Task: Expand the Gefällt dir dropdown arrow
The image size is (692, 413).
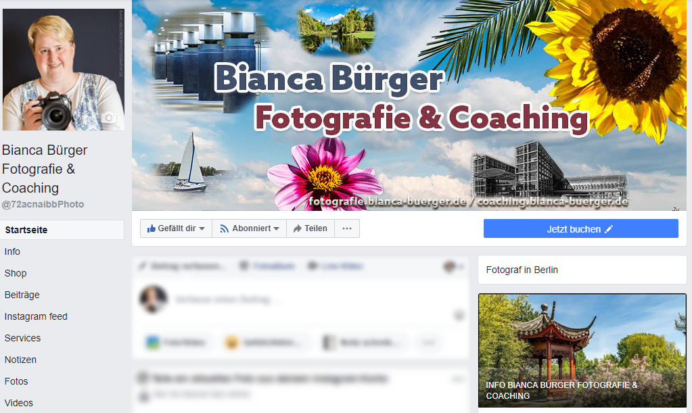Action: (202, 228)
